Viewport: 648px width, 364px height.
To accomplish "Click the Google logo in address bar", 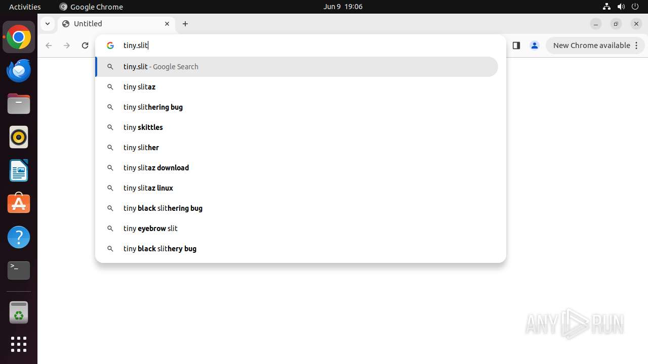I will point(110,45).
